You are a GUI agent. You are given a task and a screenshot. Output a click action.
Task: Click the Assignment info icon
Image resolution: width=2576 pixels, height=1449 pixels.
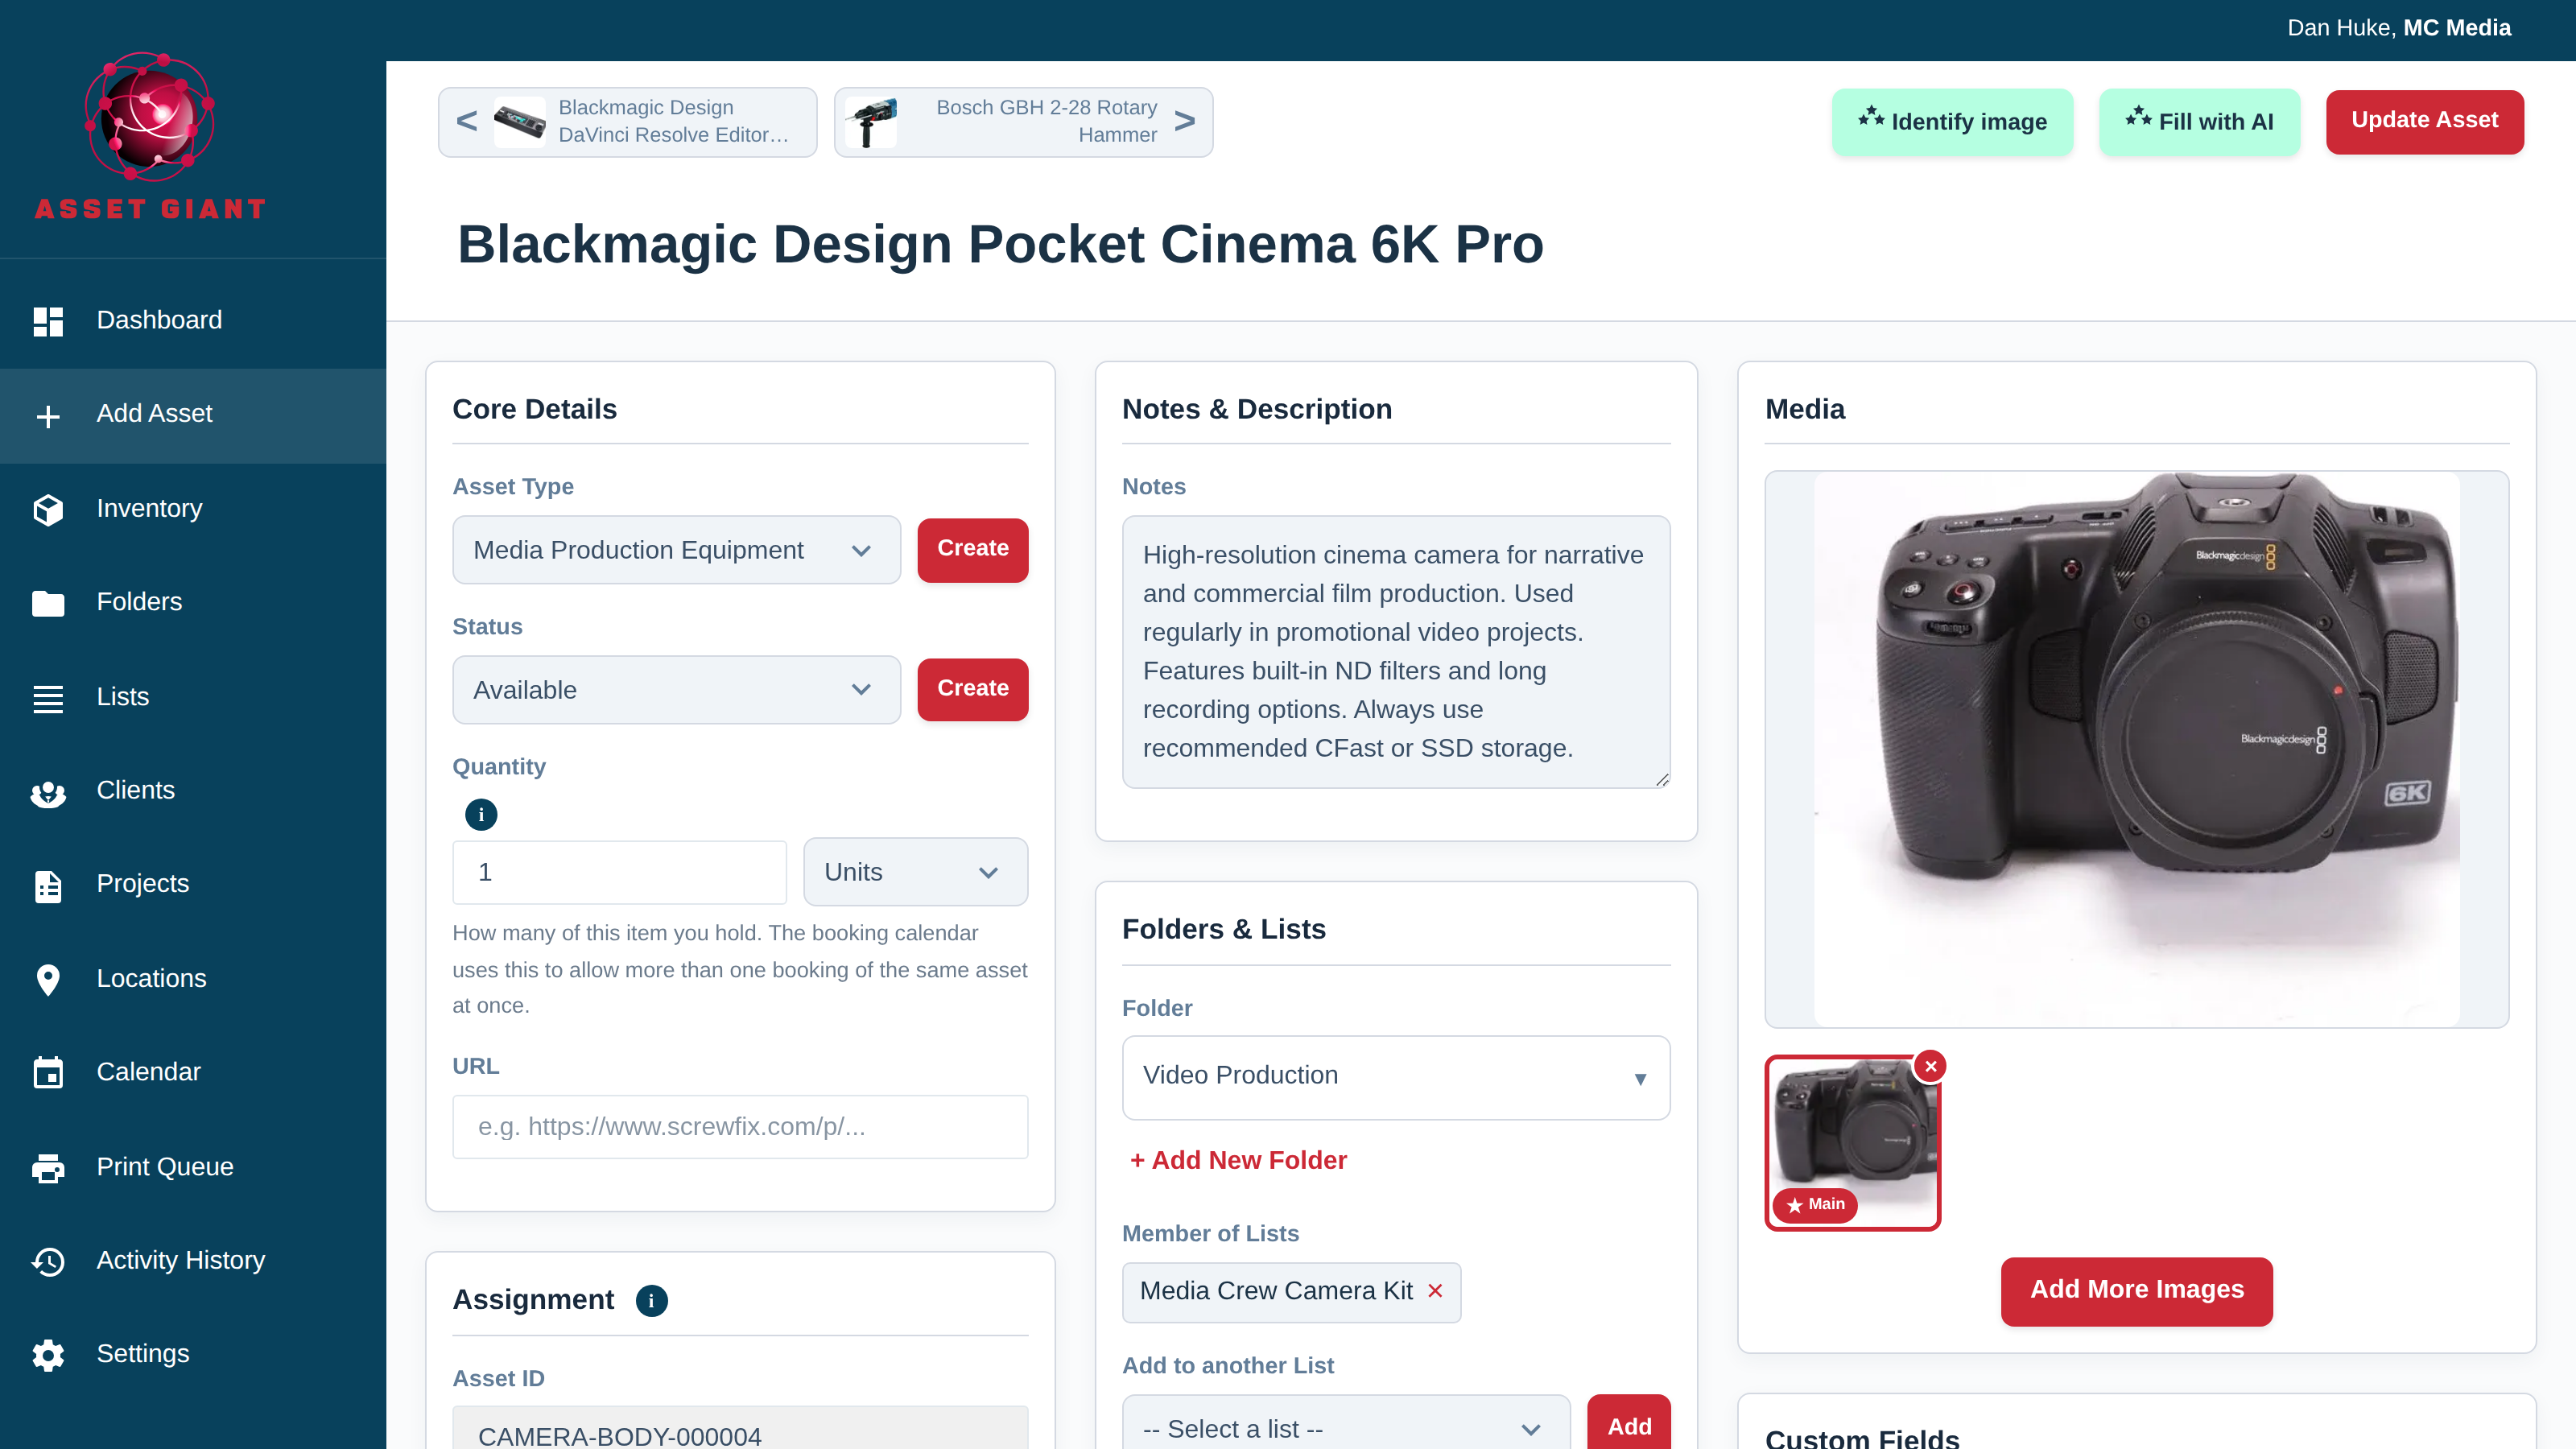click(x=652, y=1300)
